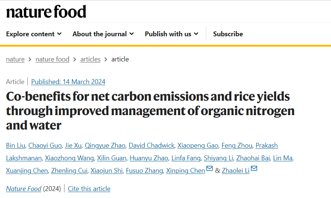The image size is (331, 198).
Task: Click the Published: 14 March 2024 link
Action: pos(68,82)
